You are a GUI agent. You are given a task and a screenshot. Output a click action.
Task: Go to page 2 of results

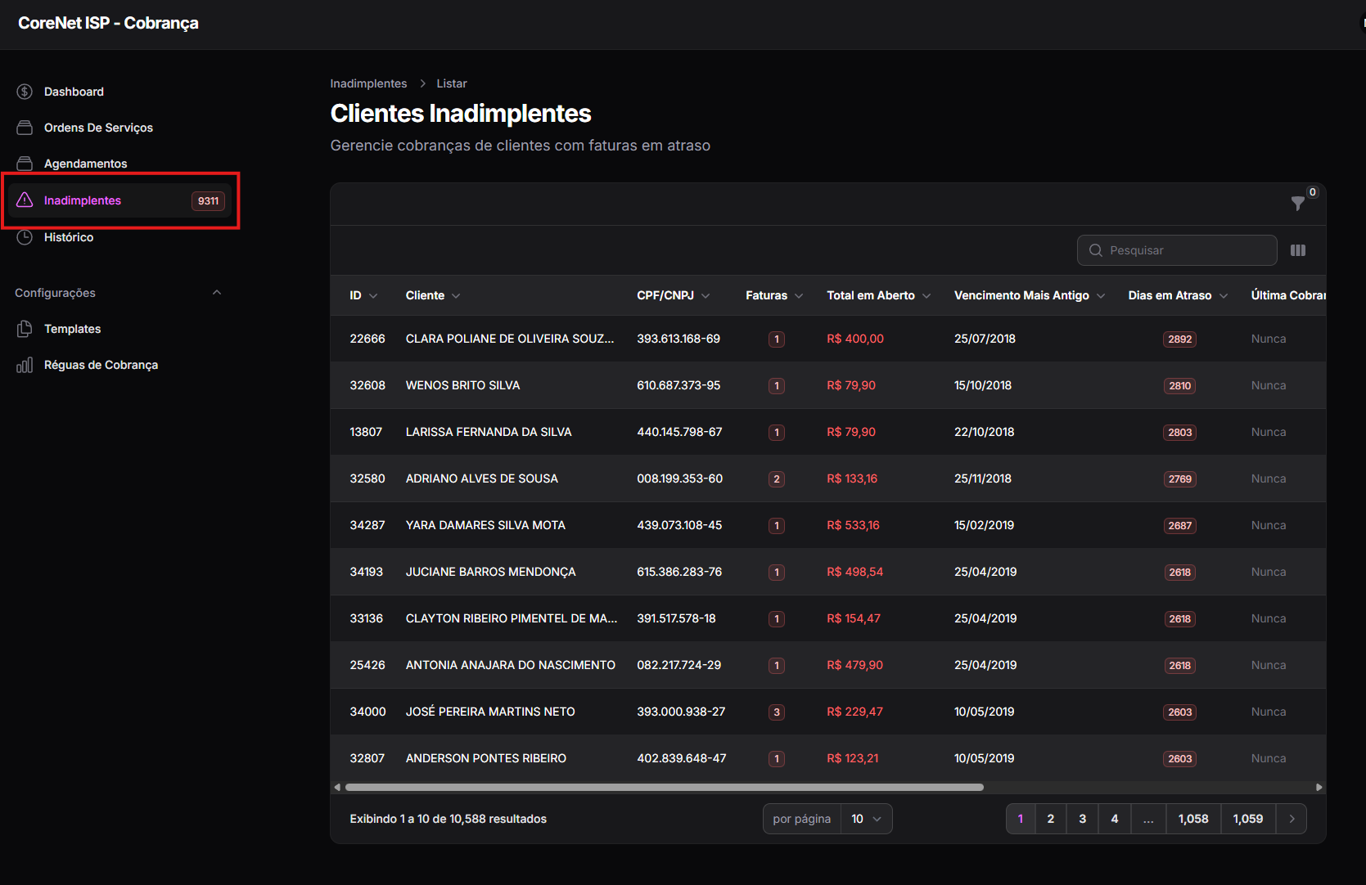[x=1051, y=819]
